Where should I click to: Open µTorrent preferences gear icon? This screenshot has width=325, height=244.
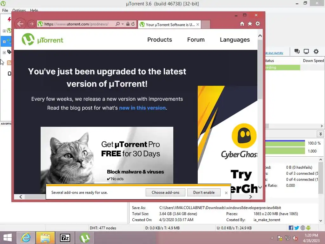point(316,51)
